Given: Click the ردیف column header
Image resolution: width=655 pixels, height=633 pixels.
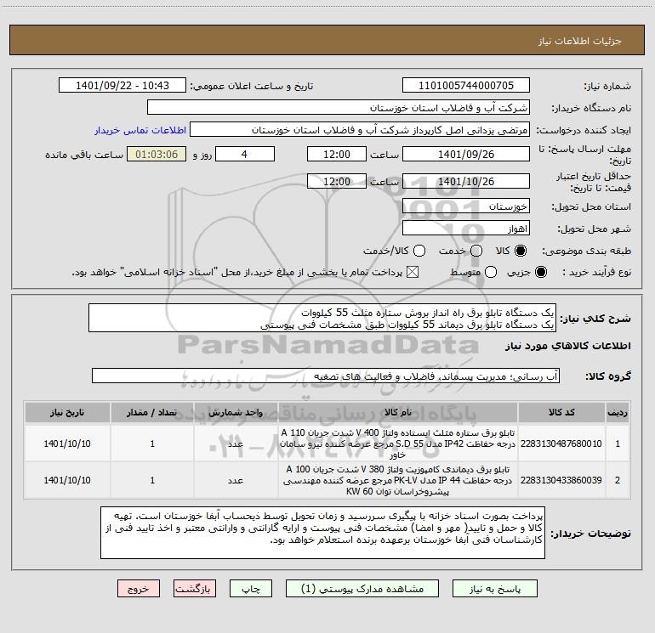Looking at the screenshot, I should coord(618,413).
